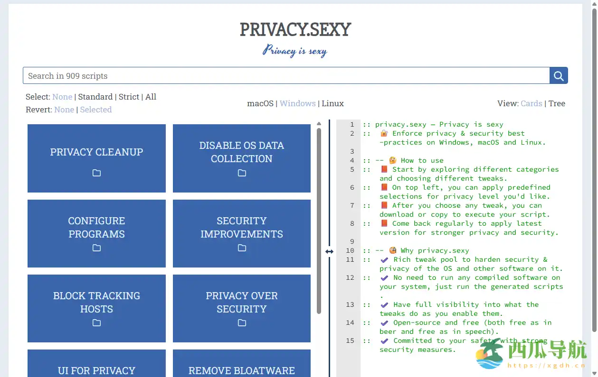Select All scripts at once
The height and width of the screenshot is (377, 598).
(151, 97)
